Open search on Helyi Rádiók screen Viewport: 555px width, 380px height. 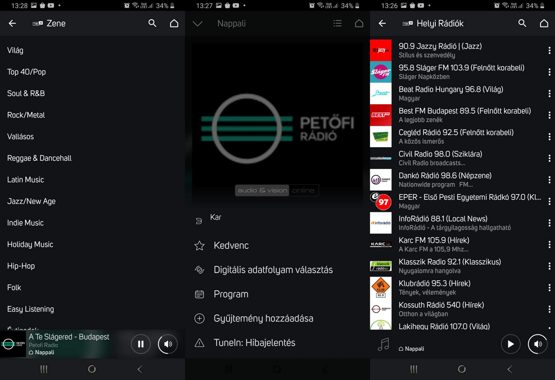pyautogui.click(x=522, y=23)
